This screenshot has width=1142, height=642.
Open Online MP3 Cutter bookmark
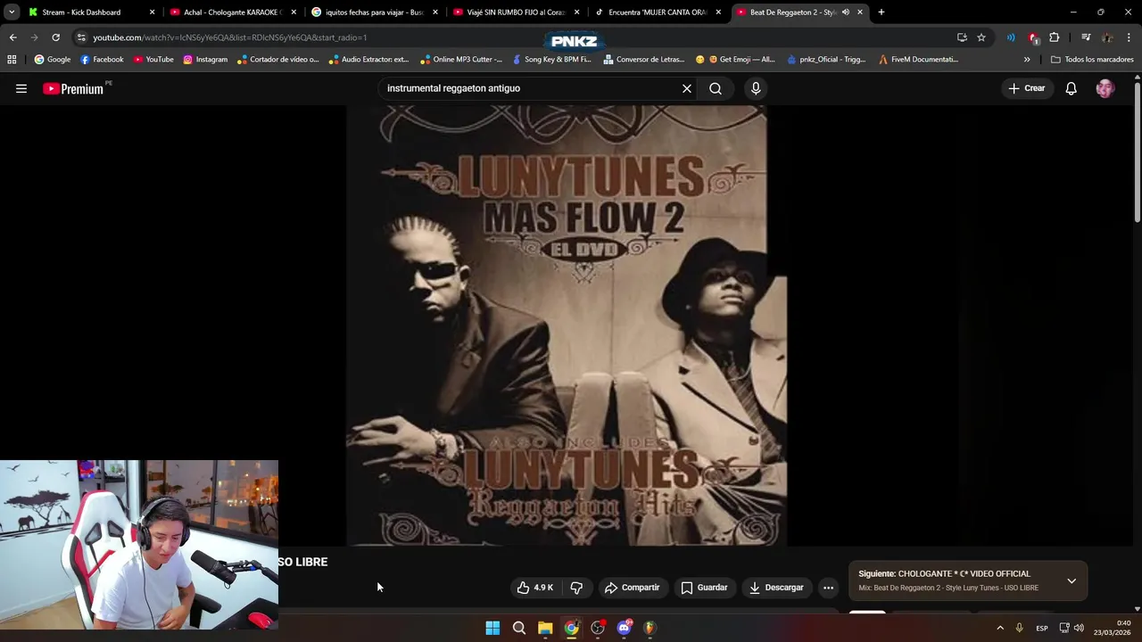click(461, 60)
